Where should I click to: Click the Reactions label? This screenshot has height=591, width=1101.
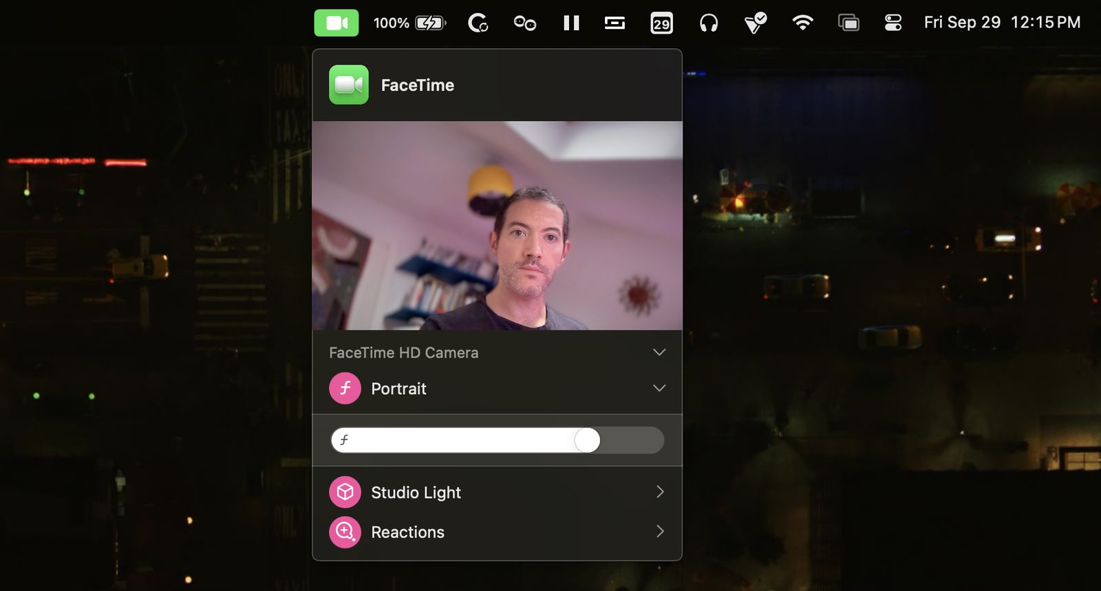(407, 533)
